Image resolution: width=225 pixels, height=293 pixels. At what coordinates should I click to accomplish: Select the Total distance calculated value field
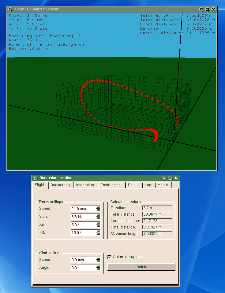(157, 214)
